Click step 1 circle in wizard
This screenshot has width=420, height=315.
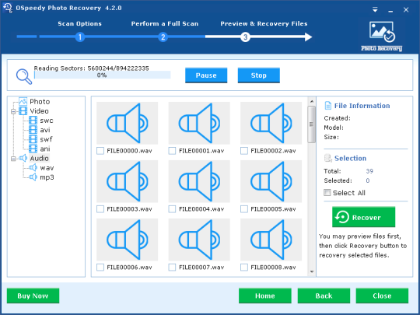[80, 37]
